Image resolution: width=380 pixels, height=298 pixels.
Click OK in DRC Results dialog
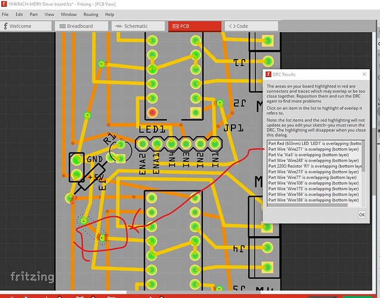coord(362,215)
